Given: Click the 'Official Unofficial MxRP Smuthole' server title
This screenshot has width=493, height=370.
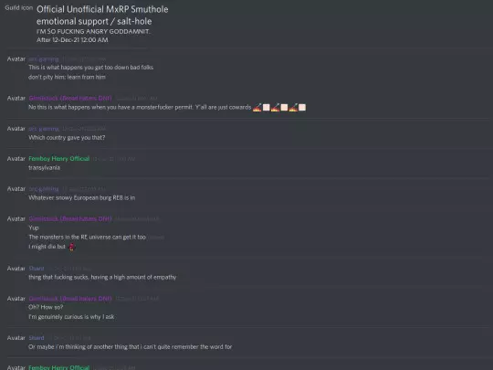Looking at the screenshot, I should coord(102,9).
